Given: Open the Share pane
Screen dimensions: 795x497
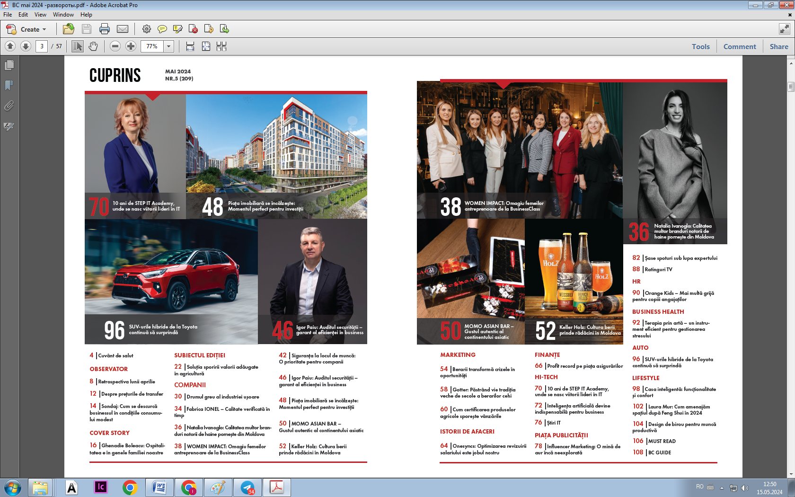Looking at the screenshot, I should (779, 46).
